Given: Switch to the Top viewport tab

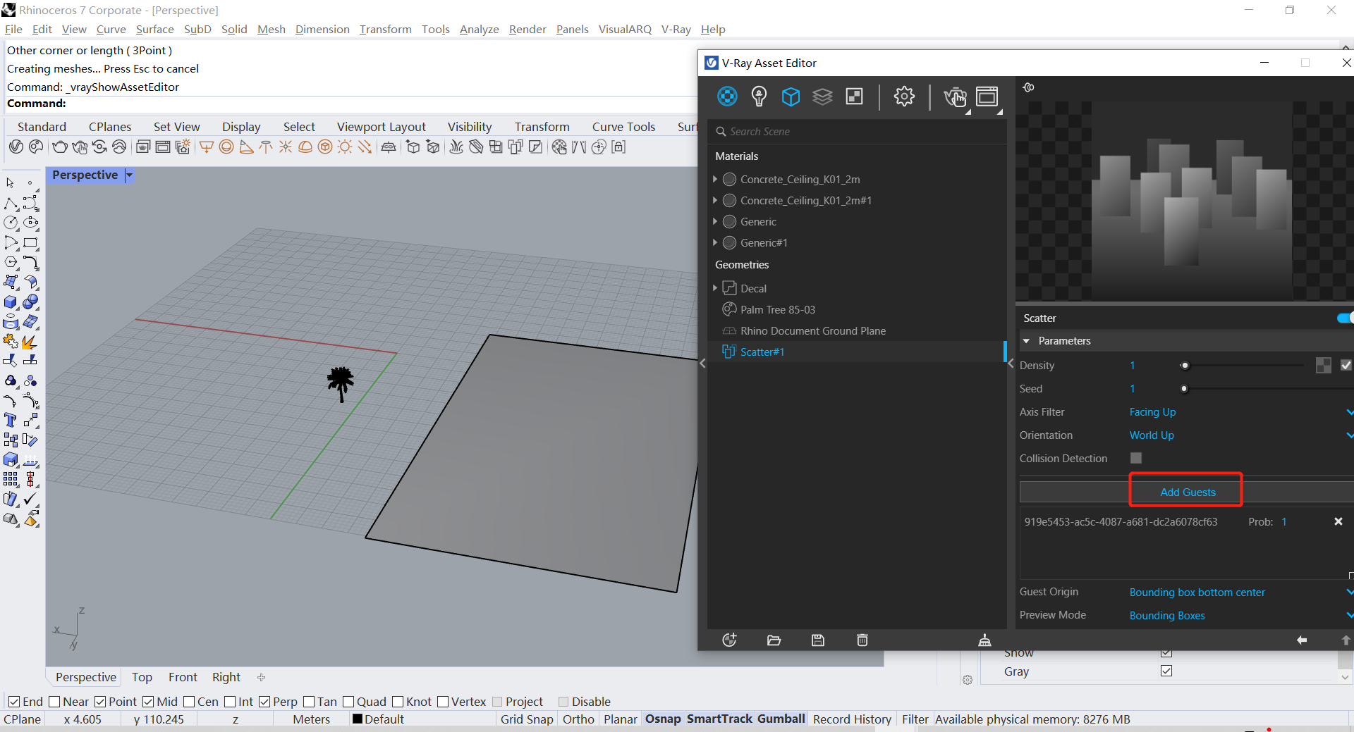Looking at the screenshot, I should tap(142, 677).
